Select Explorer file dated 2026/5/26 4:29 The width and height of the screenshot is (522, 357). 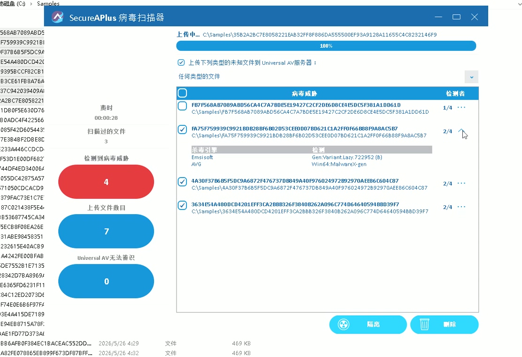[x=125, y=343]
